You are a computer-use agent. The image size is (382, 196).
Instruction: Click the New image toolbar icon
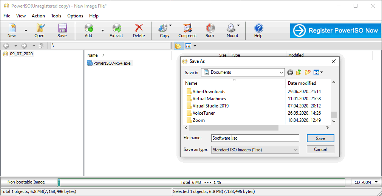[12, 28]
